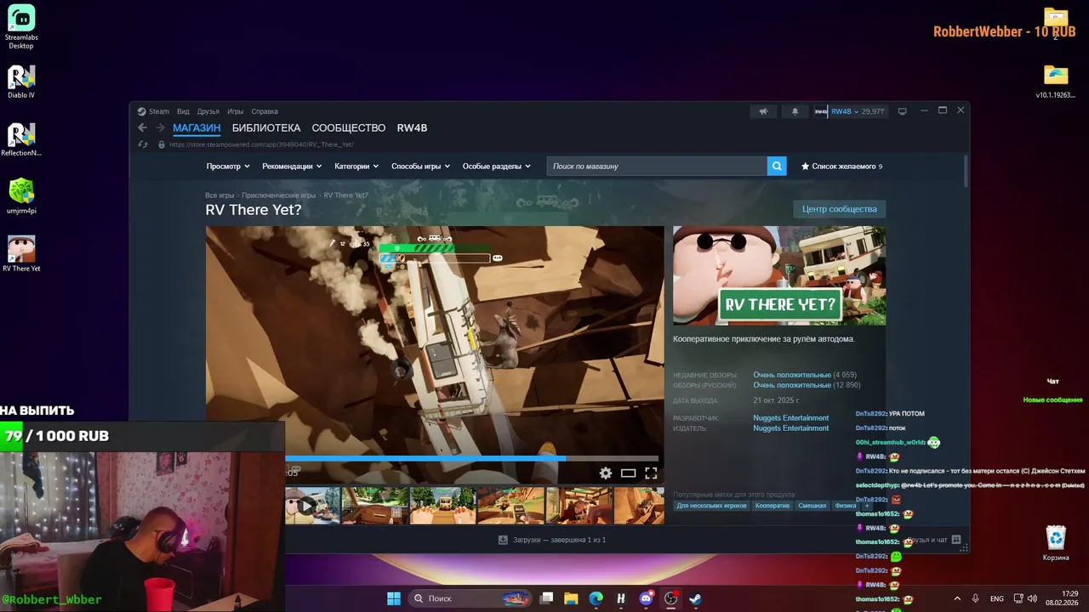Select the first trailer thumbnail with play icon

306,506
